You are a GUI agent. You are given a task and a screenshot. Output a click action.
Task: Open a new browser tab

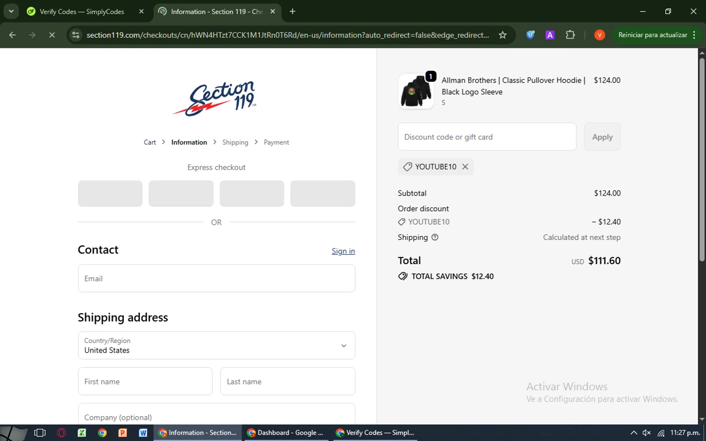[x=292, y=11]
